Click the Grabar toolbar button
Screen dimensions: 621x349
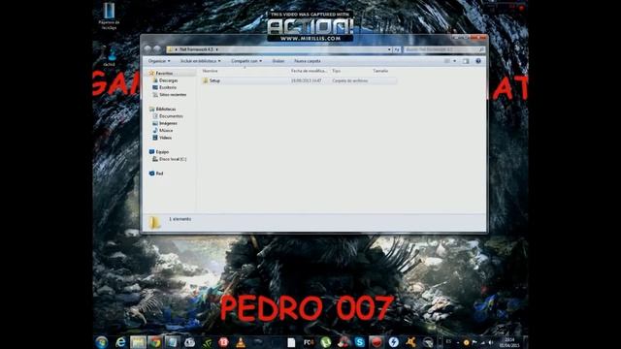(x=278, y=61)
